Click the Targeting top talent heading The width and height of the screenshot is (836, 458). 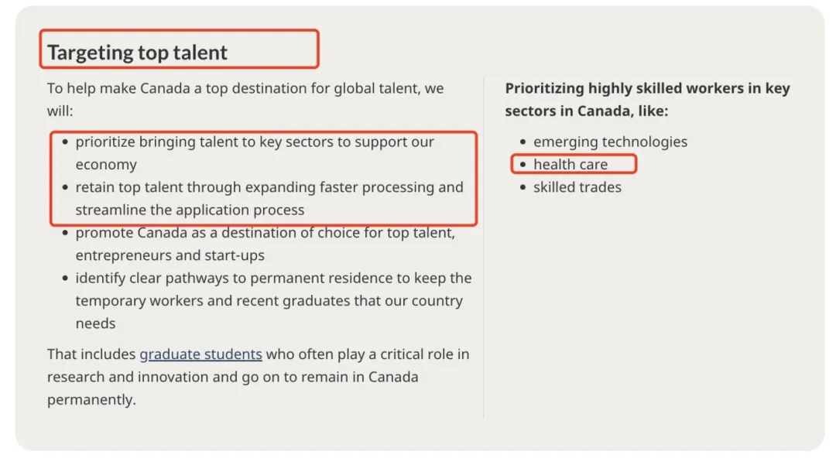click(x=137, y=53)
